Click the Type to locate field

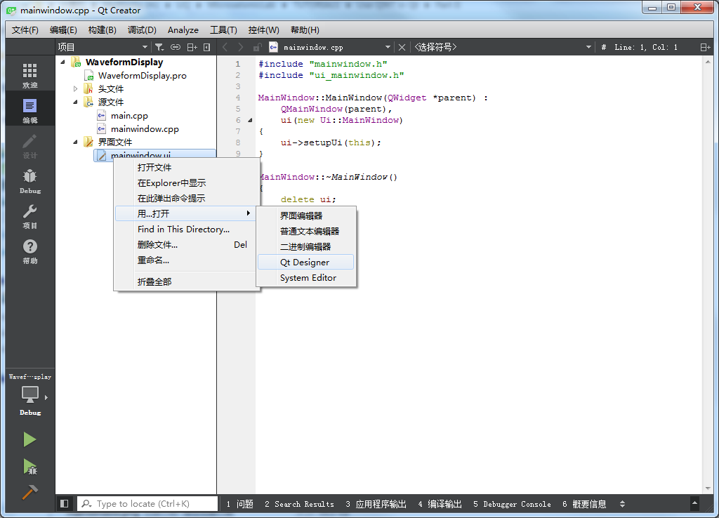click(x=147, y=504)
